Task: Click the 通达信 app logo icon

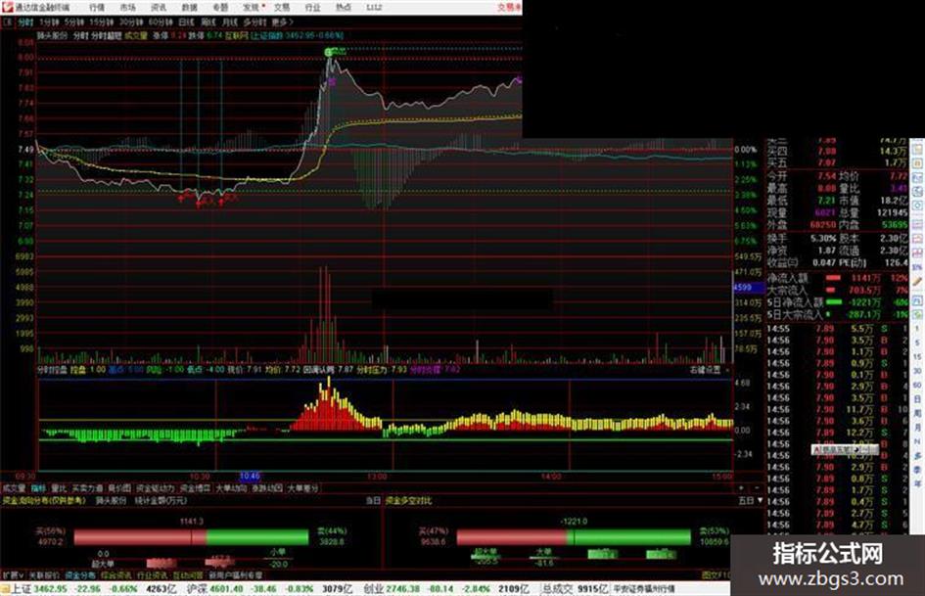Action: (x=8, y=8)
